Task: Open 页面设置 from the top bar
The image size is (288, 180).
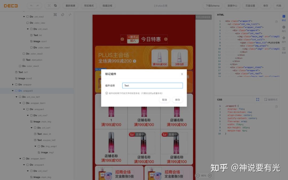Action: tap(250, 6)
